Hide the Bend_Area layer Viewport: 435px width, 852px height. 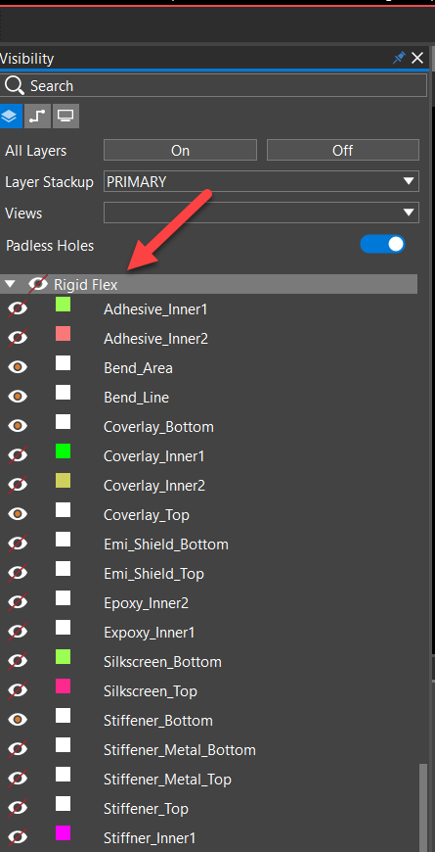coord(18,368)
